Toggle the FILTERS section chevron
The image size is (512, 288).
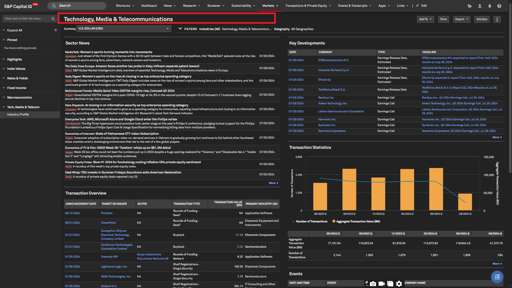180,29
